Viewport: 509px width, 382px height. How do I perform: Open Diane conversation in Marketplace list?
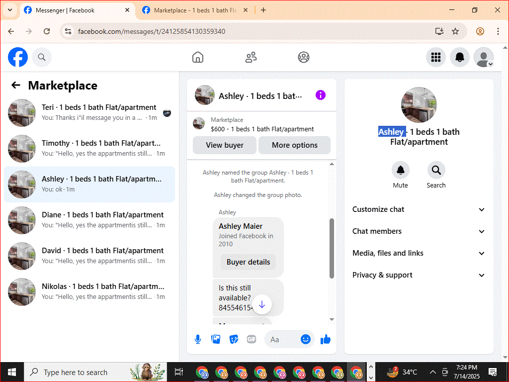pos(89,220)
